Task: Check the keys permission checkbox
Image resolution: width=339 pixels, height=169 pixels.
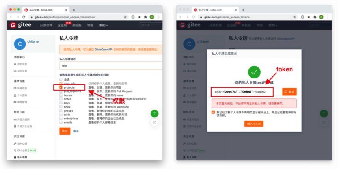Action: [x=61, y=103]
